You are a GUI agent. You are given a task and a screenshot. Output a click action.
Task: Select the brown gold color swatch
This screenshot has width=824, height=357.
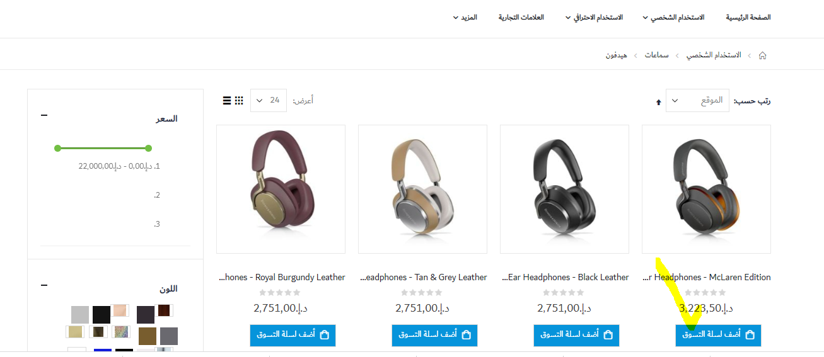(147, 336)
